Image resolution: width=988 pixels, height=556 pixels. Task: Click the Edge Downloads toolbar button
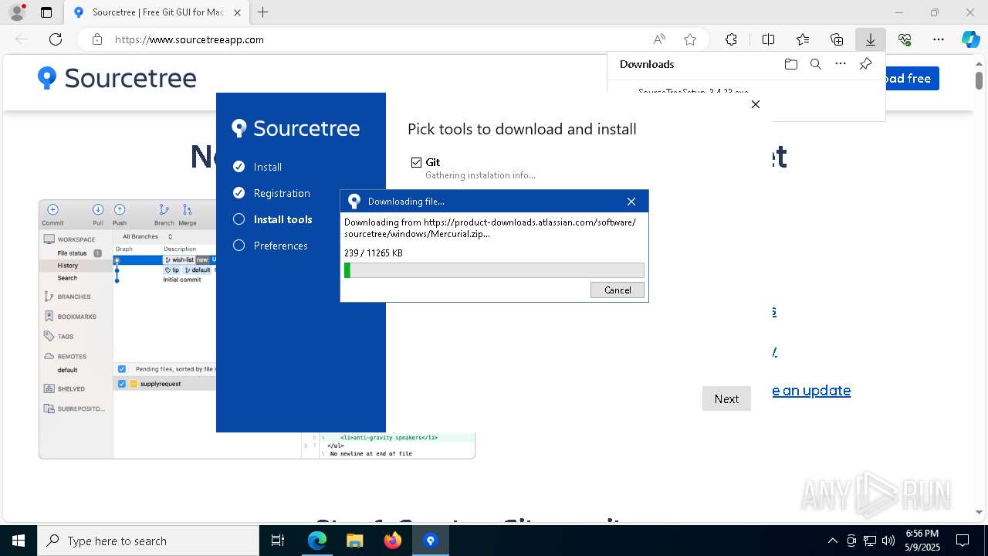[871, 39]
